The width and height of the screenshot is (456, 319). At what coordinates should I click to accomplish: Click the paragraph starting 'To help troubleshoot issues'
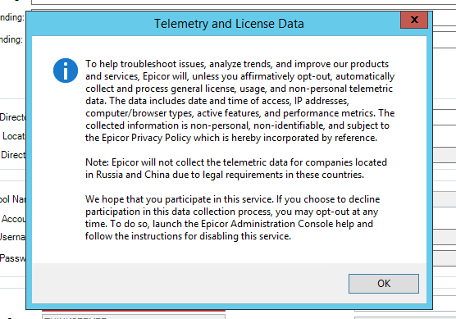240,101
